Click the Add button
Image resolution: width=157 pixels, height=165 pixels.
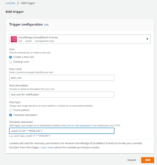click(x=148, y=160)
